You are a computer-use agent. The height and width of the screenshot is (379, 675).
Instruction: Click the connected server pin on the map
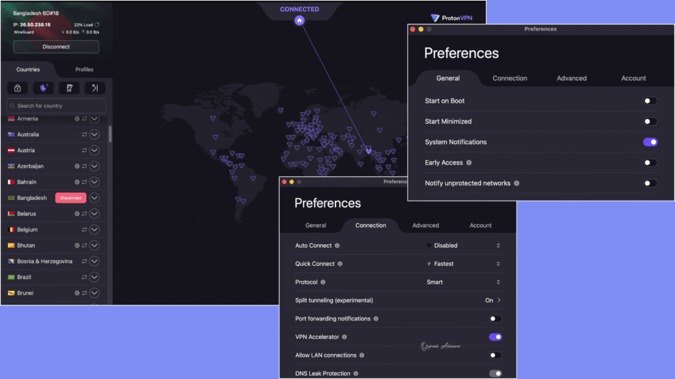299,20
